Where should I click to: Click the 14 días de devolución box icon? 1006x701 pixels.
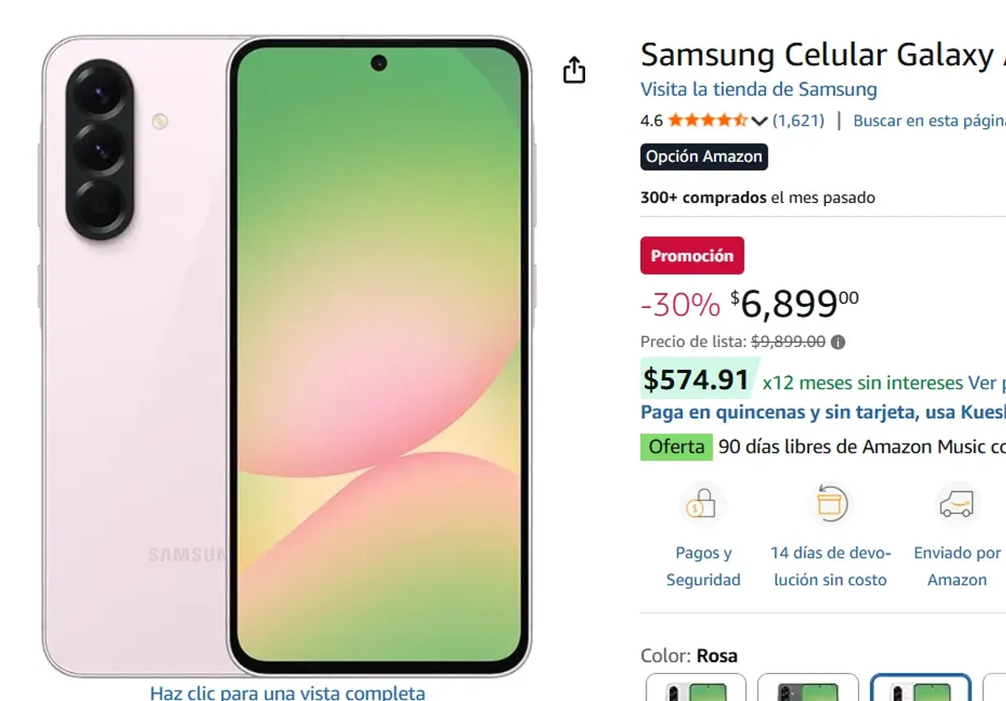click(830, 504)
